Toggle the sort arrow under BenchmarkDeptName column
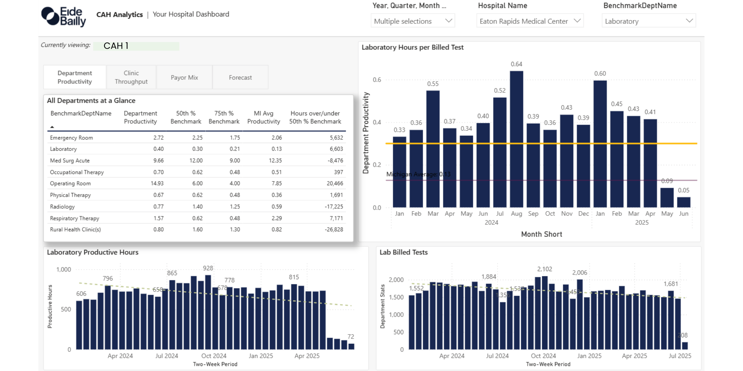This screenshot has height=371, width=743. pos(52,127)
